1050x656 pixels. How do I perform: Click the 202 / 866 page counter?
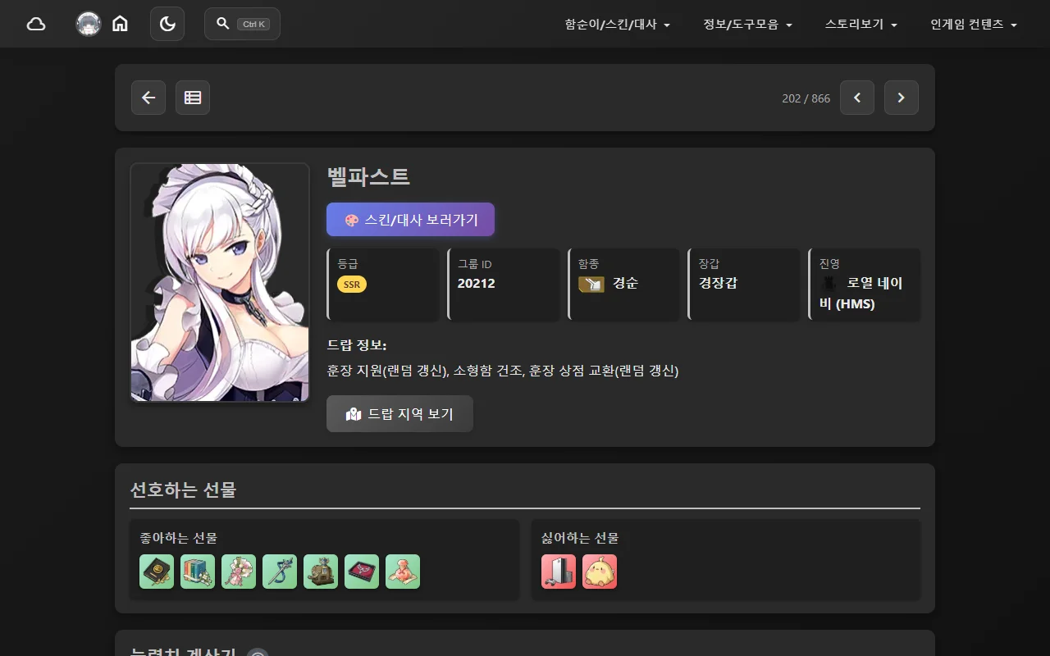[806, 98]
